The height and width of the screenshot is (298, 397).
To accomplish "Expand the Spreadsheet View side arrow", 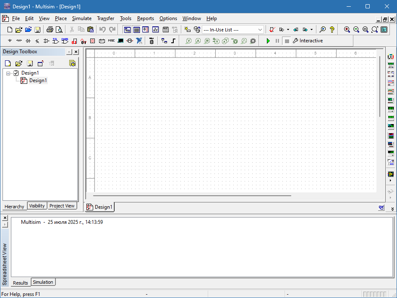I will pos(5,224).
